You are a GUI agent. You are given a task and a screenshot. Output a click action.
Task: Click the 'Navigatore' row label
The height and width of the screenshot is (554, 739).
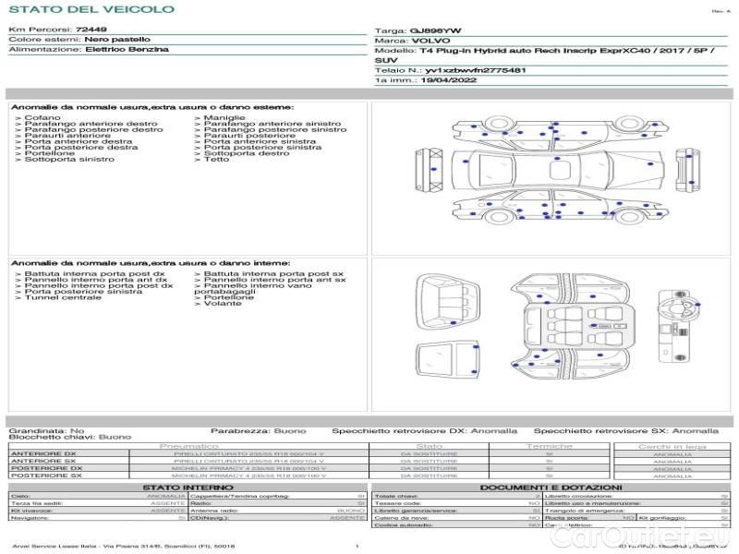click(x=30, y=518)
